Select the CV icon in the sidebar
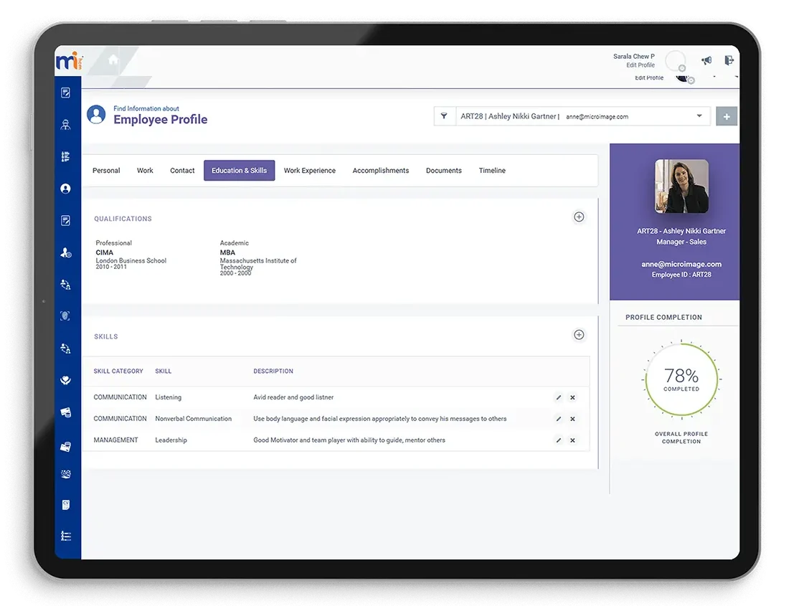The width and height of the screenshot is (789, 606). 66,504
